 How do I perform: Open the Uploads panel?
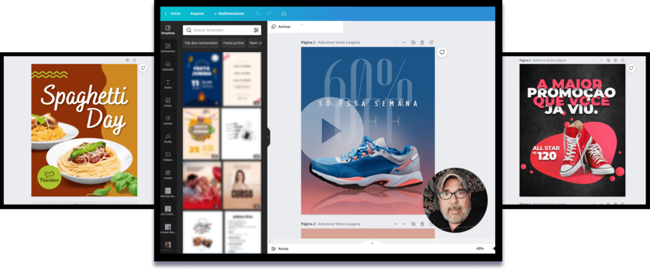(x=168, y=66)
